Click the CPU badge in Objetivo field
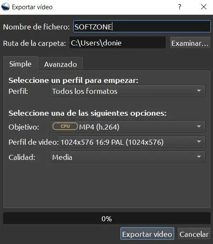The image size is (213, 244). [65, 126]
